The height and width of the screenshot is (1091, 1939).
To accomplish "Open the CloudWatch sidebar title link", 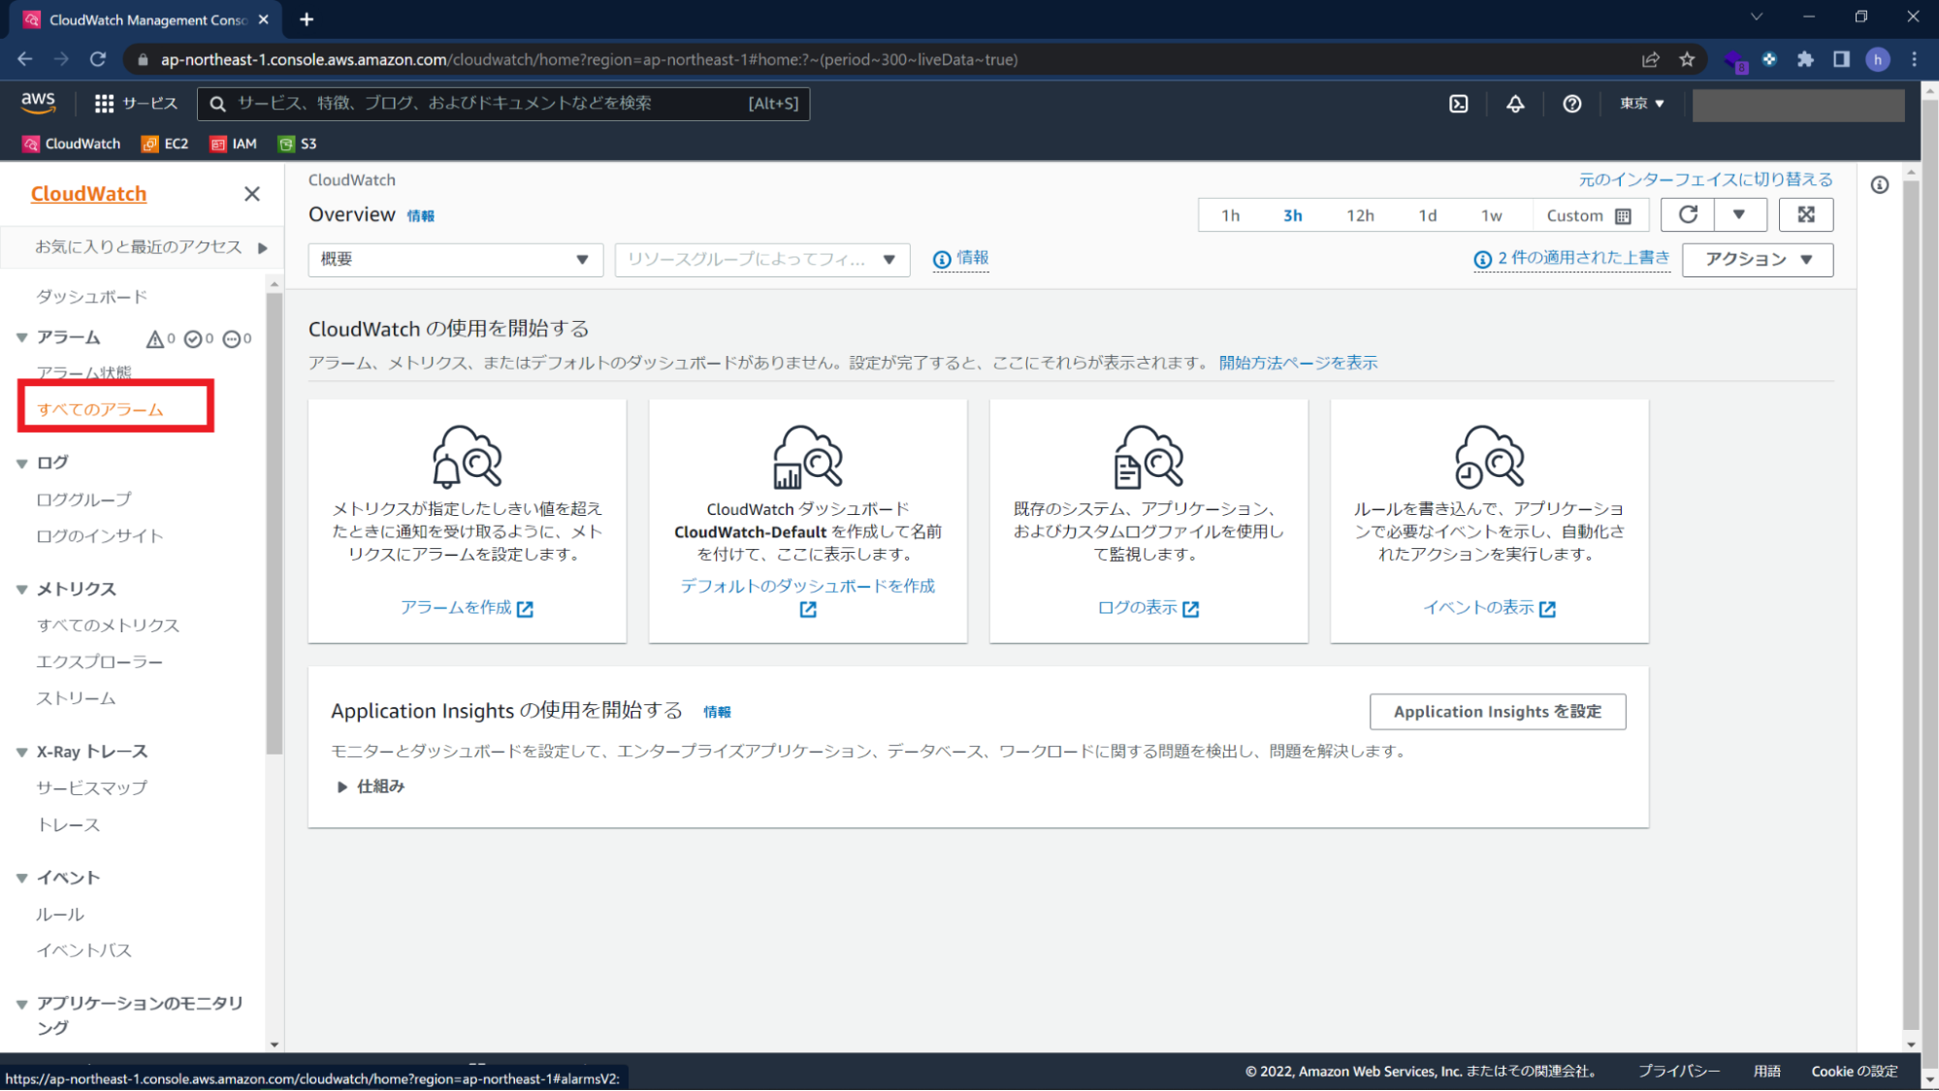I will [x=88, y=194].
